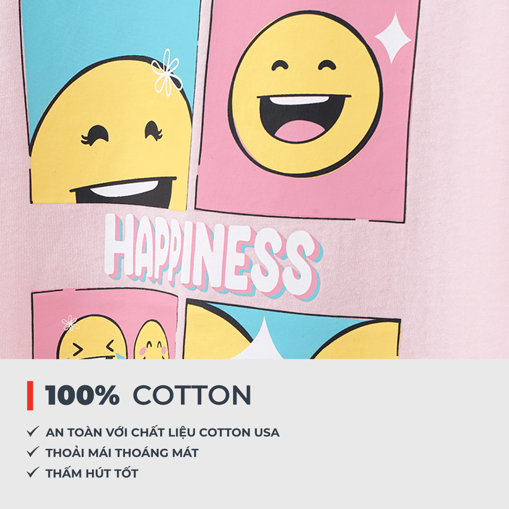
Task: Click the white four-point sparkle star
Action: click(x=392, y=38)
